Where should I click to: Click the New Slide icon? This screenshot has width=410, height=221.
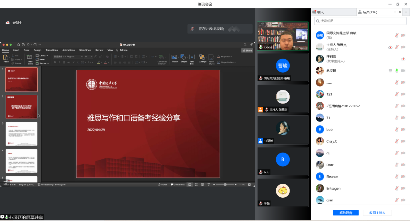(x=30, y=58)
